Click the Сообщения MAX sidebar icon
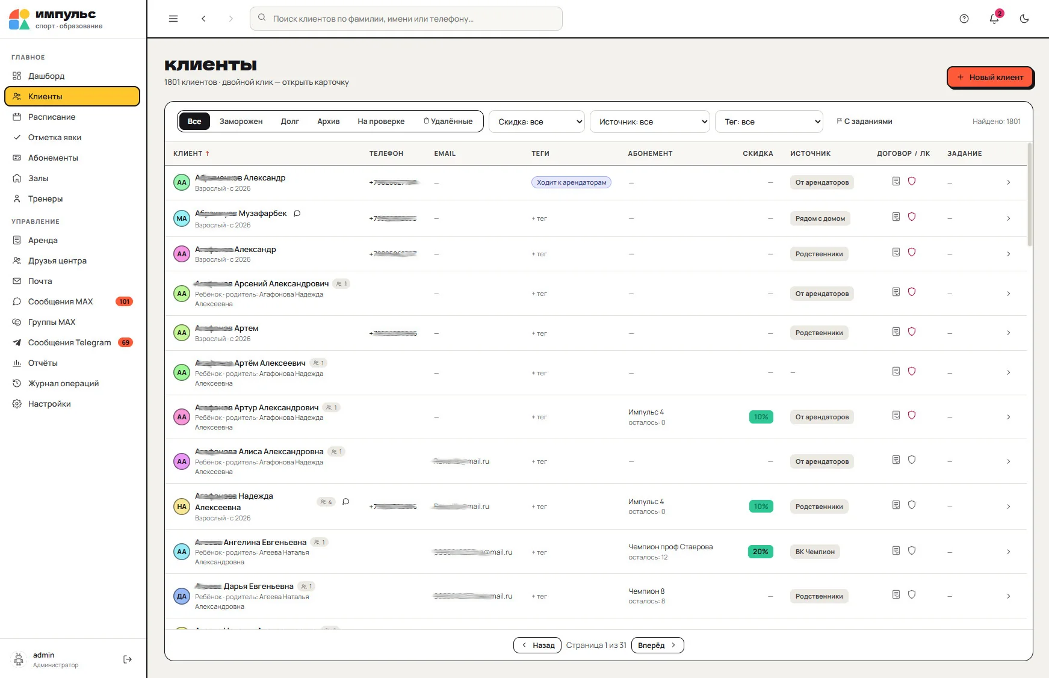 17,301
